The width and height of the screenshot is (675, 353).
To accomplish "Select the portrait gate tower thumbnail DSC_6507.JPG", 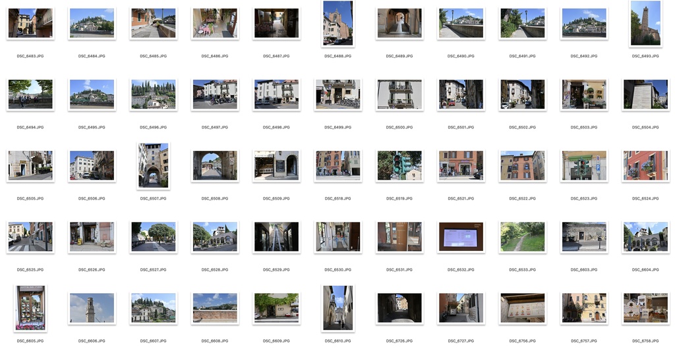I will pos(153,165).
